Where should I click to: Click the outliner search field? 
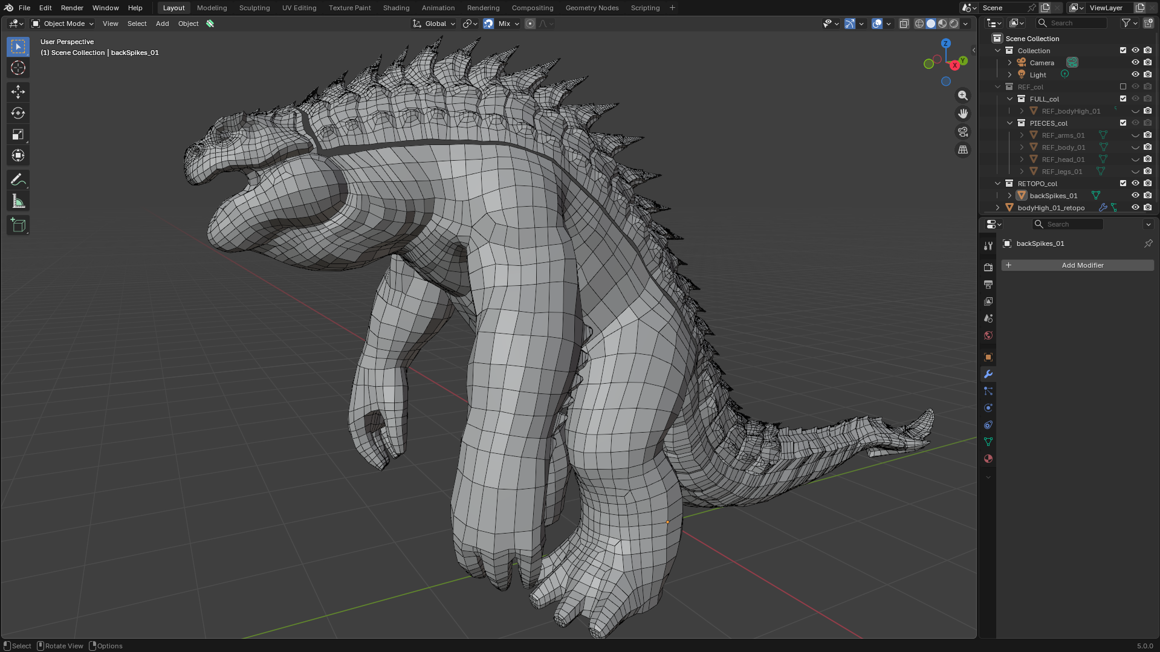(1072, 23)
